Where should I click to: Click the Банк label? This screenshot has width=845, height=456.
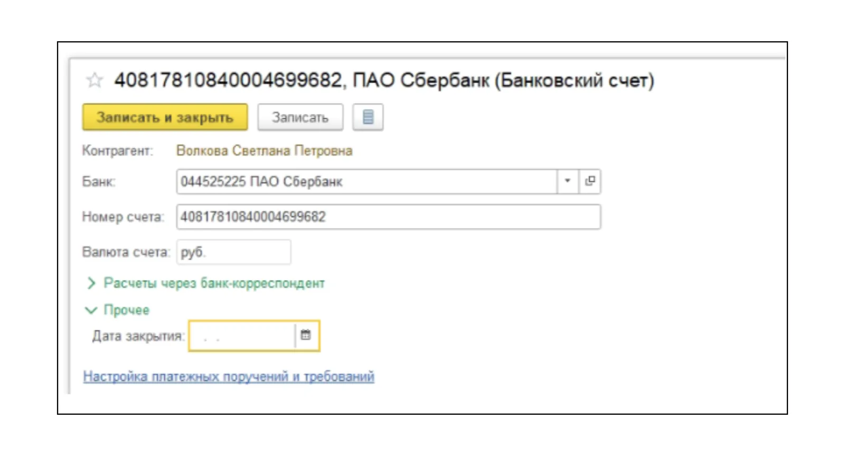(x=99, y=182)
